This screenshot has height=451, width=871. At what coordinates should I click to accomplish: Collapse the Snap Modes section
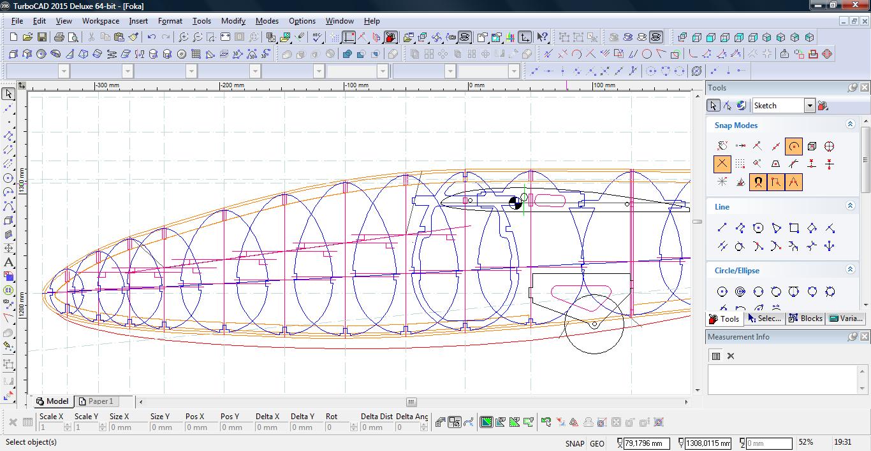850,125
